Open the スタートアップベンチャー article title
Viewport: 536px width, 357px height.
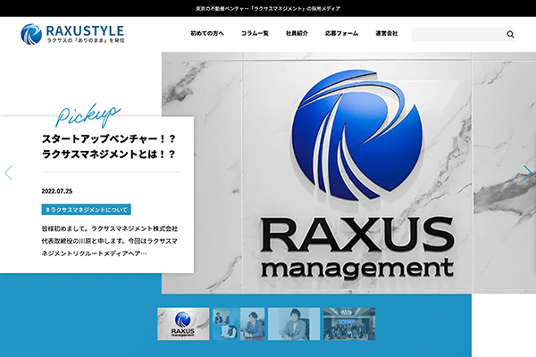click(x=109, y=146)
